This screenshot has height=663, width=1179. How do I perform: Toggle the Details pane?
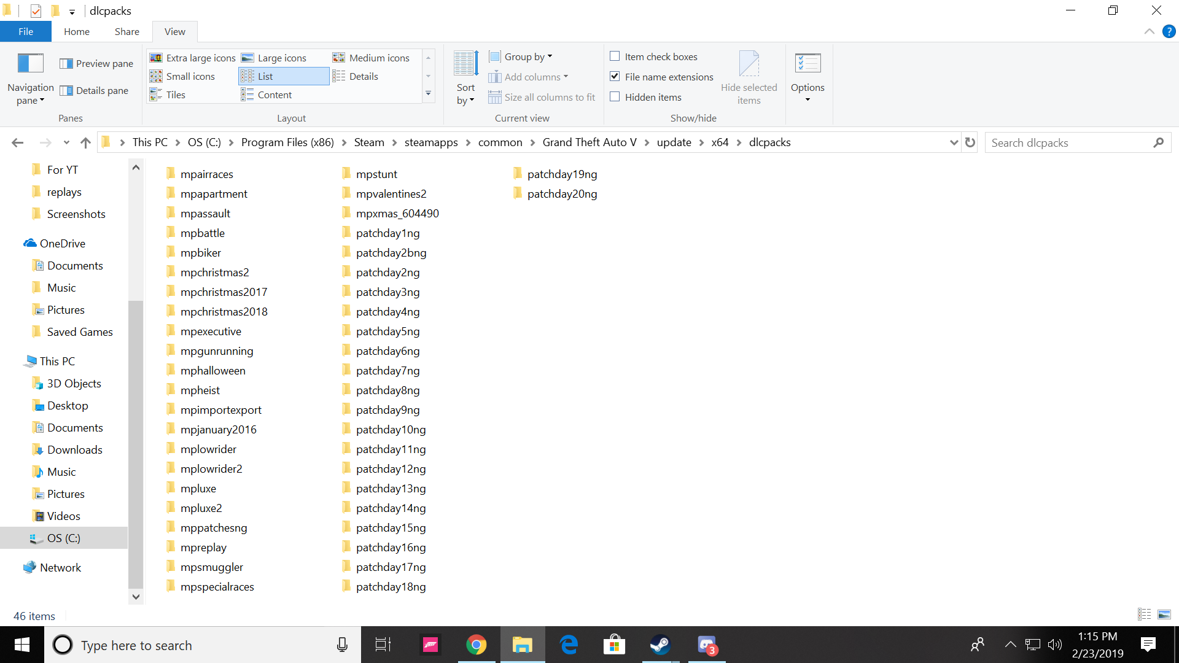point(94,90)
